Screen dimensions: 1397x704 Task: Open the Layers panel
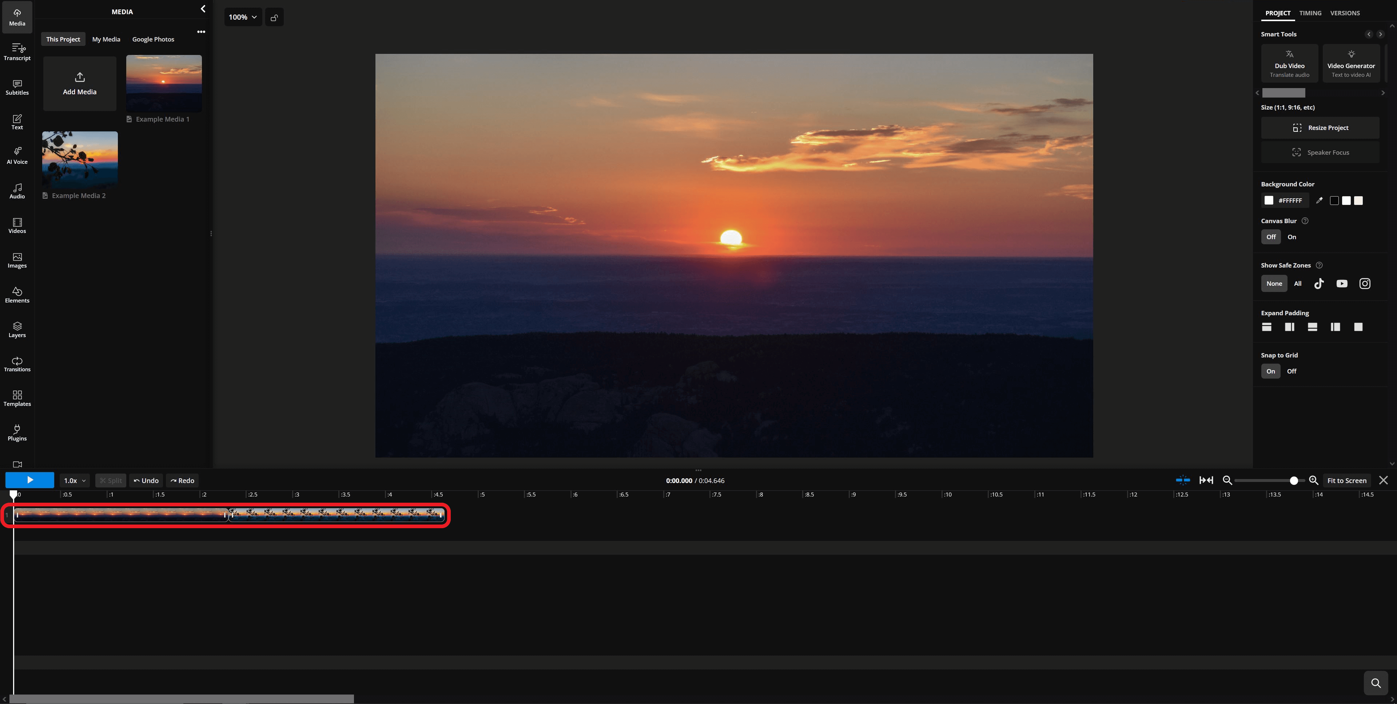coord(17,331)
